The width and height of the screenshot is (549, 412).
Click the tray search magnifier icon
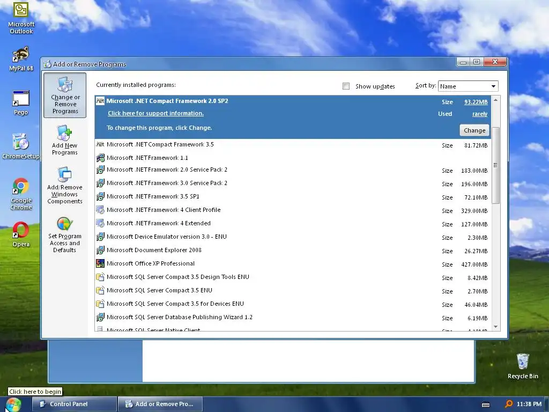click(x=508, y=404)
